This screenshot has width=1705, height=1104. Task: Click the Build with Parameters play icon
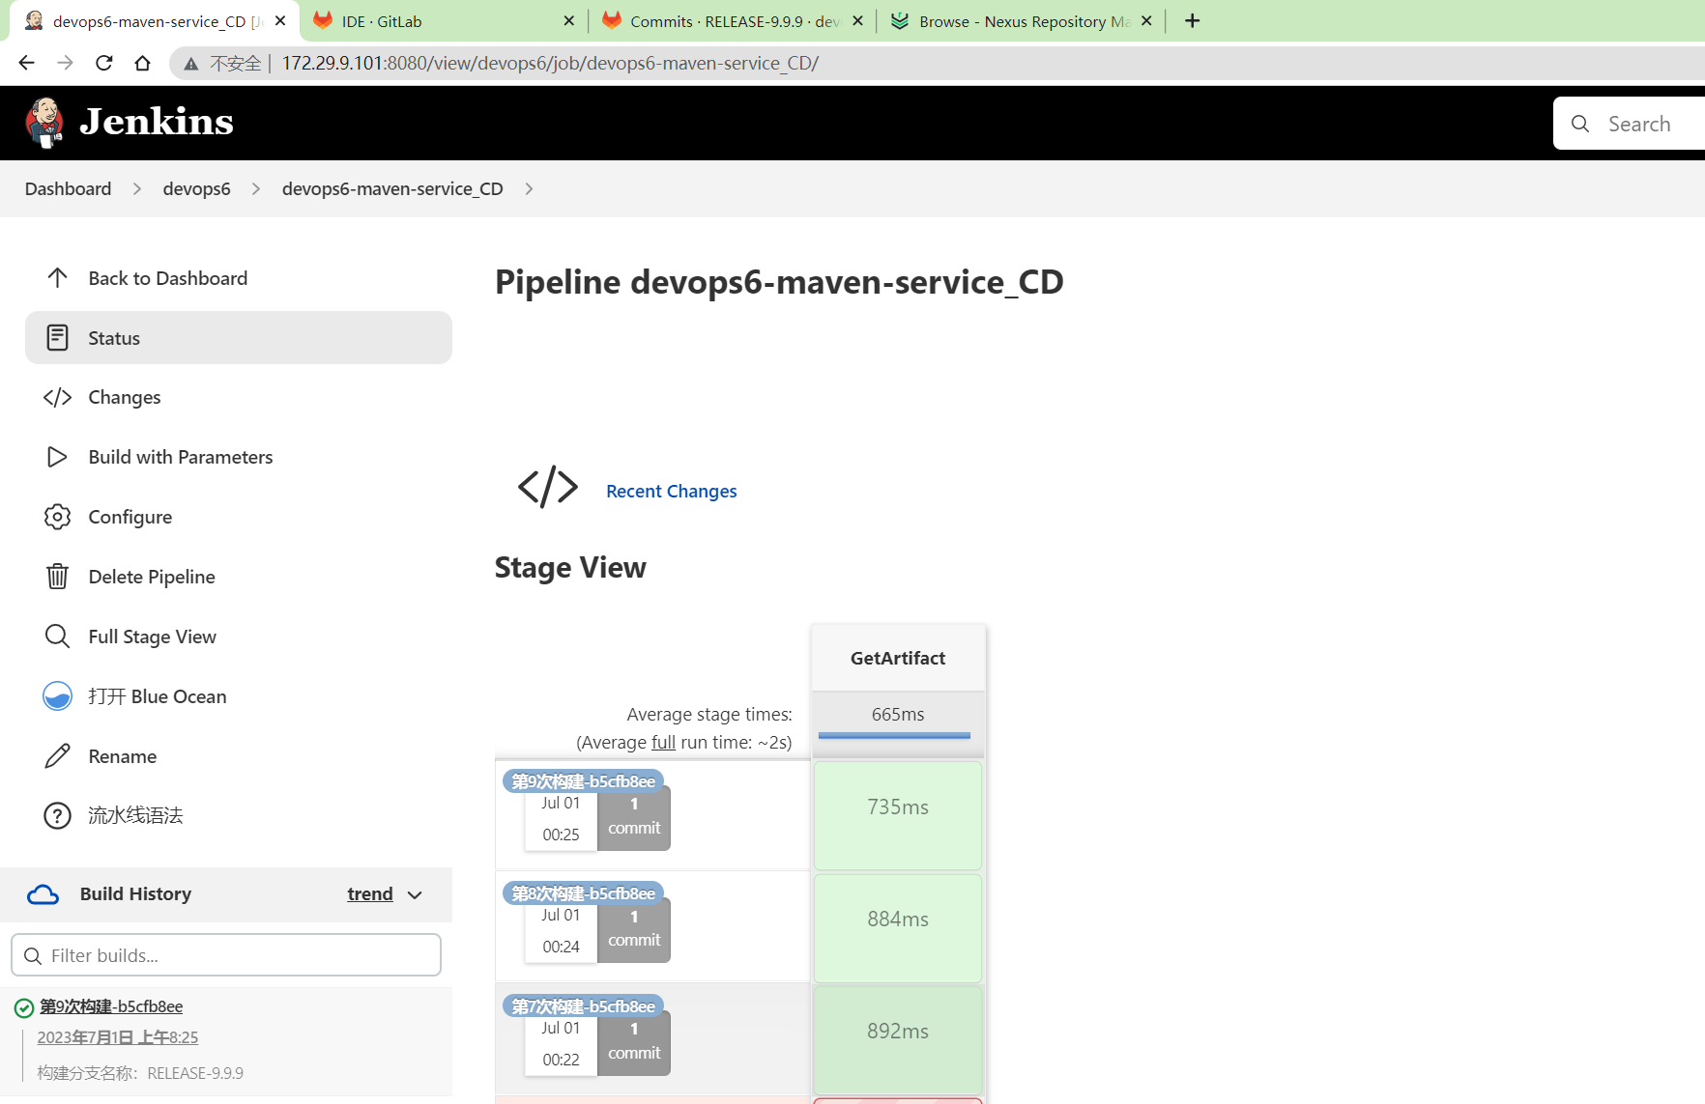pos(57,457)
